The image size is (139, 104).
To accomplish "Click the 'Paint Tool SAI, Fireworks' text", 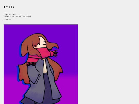I will [x=20, y=16].
